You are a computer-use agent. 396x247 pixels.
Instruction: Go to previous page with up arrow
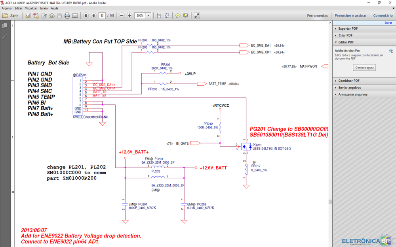click(x=86, y=15)
